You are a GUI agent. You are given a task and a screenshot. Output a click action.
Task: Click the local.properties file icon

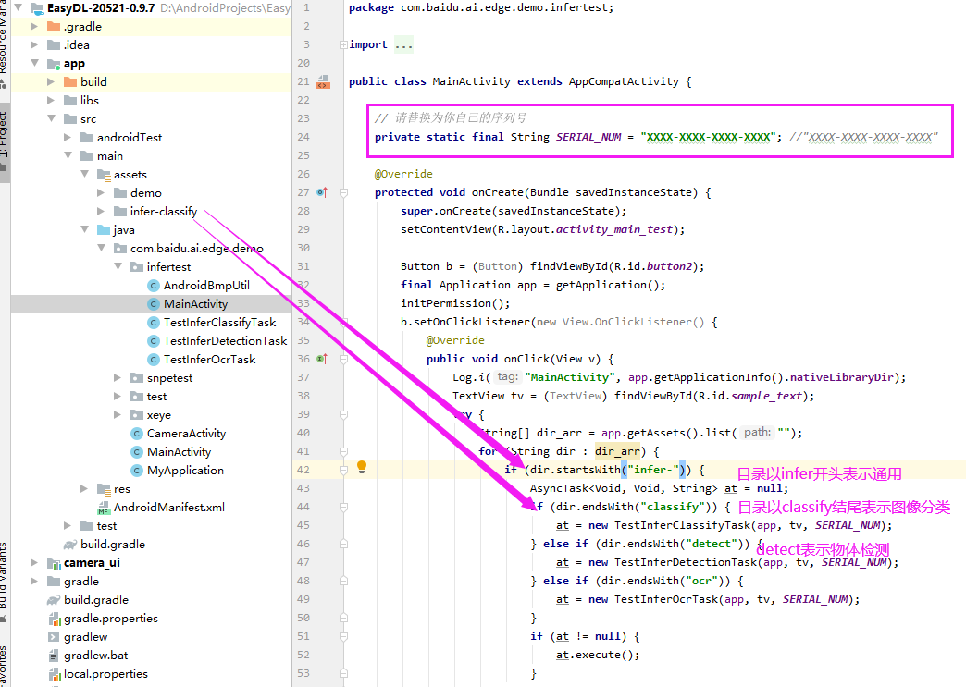click(55, 674)
